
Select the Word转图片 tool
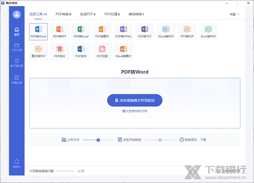click(124, 52)
